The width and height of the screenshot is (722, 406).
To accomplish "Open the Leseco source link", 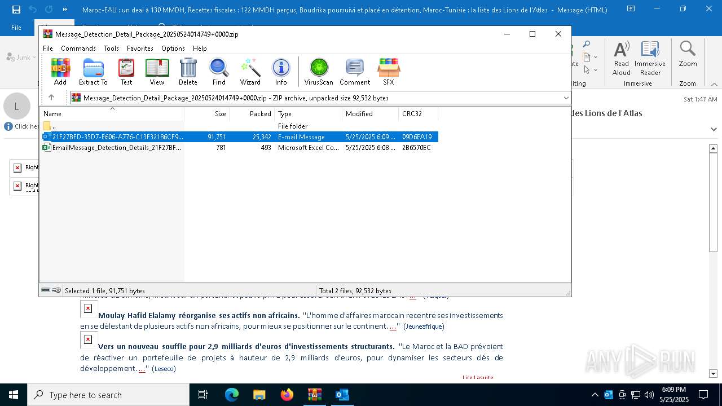I will tap(164, 368).
